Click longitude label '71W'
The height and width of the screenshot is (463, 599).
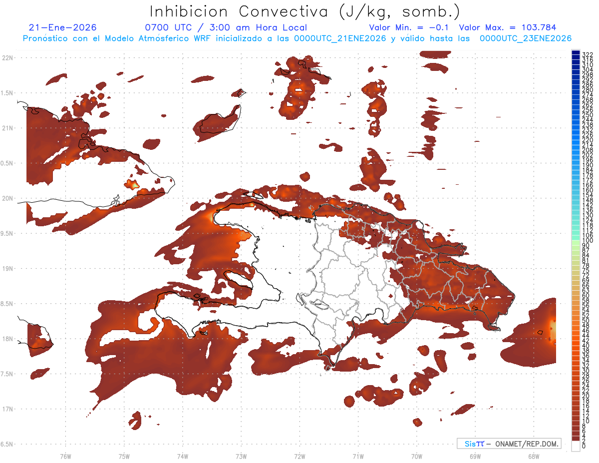coord(358,456)
